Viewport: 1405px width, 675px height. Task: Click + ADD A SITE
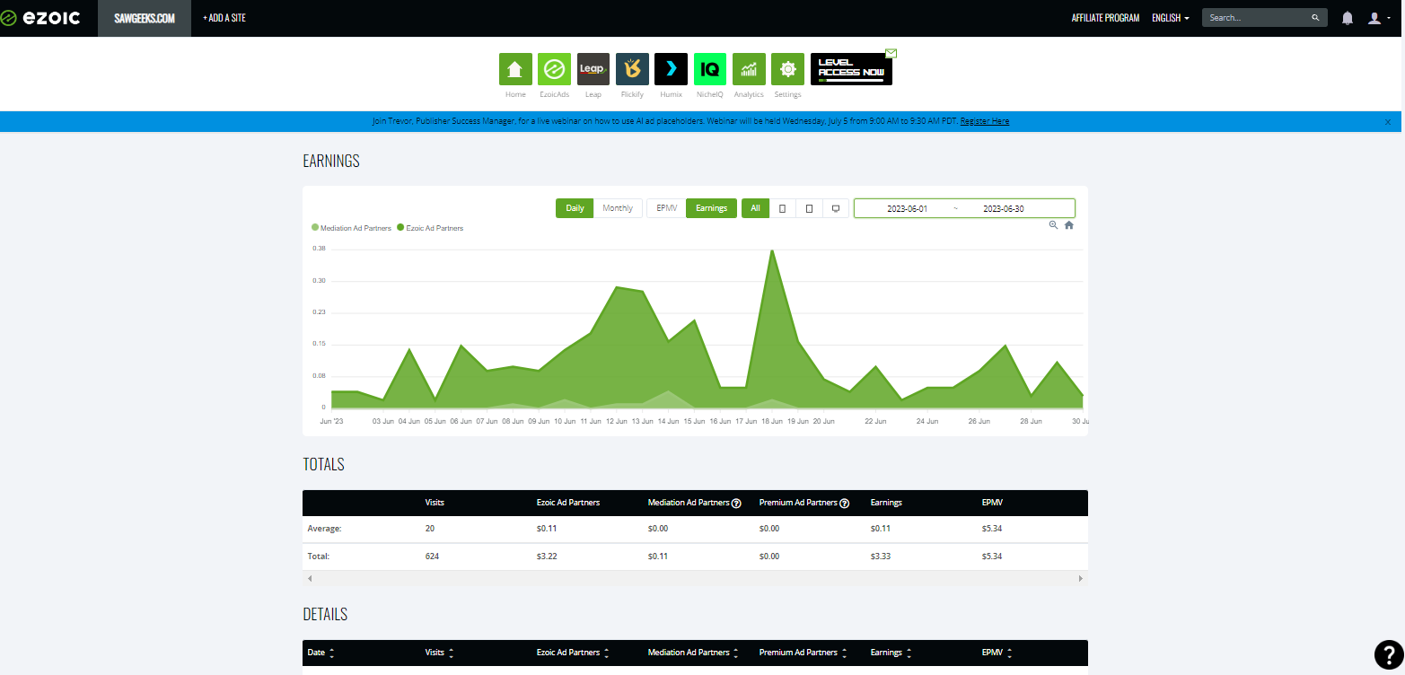tap(224, 18)
